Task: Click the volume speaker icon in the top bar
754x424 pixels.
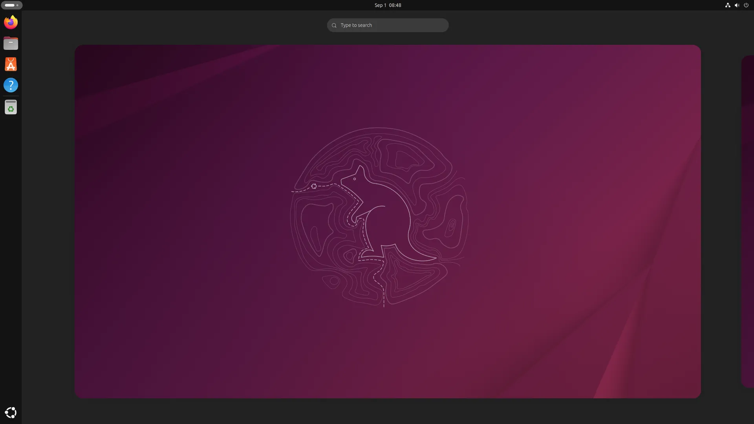Action: [737, 5]
